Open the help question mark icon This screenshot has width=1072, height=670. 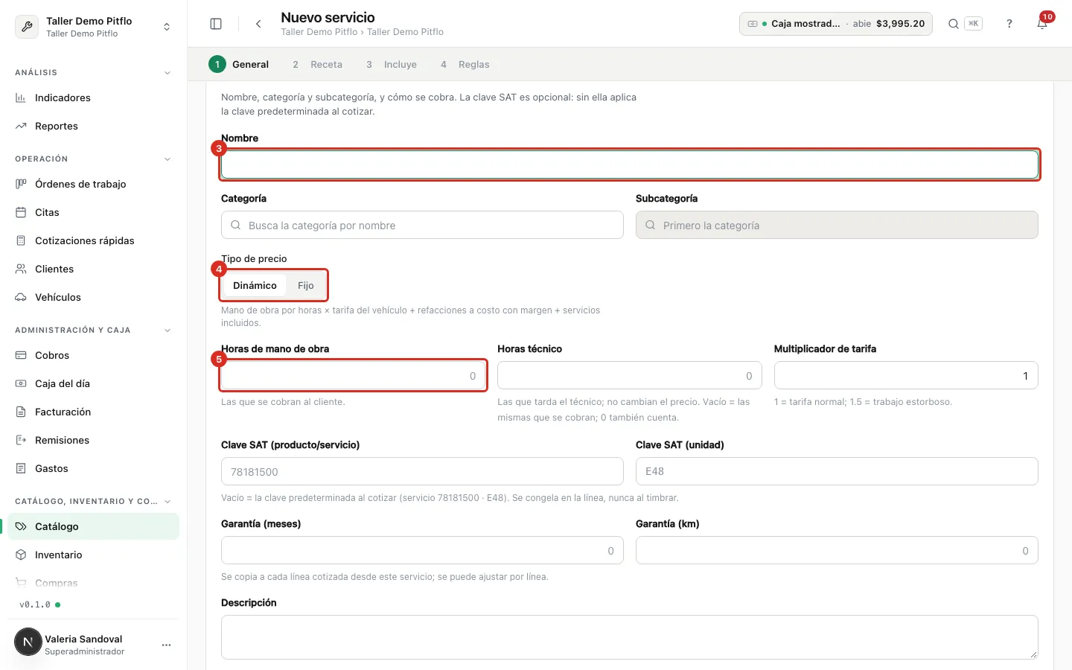click(x=1009, y=24)
